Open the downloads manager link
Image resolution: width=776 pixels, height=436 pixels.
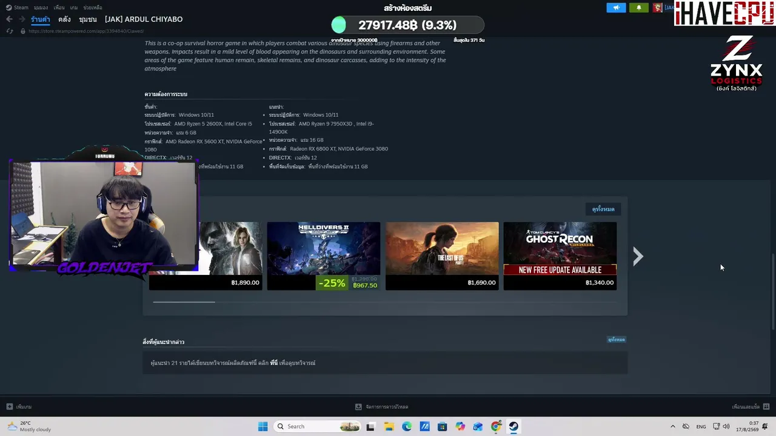(387, 407)
